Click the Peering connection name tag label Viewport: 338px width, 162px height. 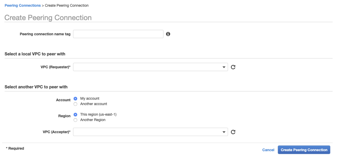pos(45,34)
